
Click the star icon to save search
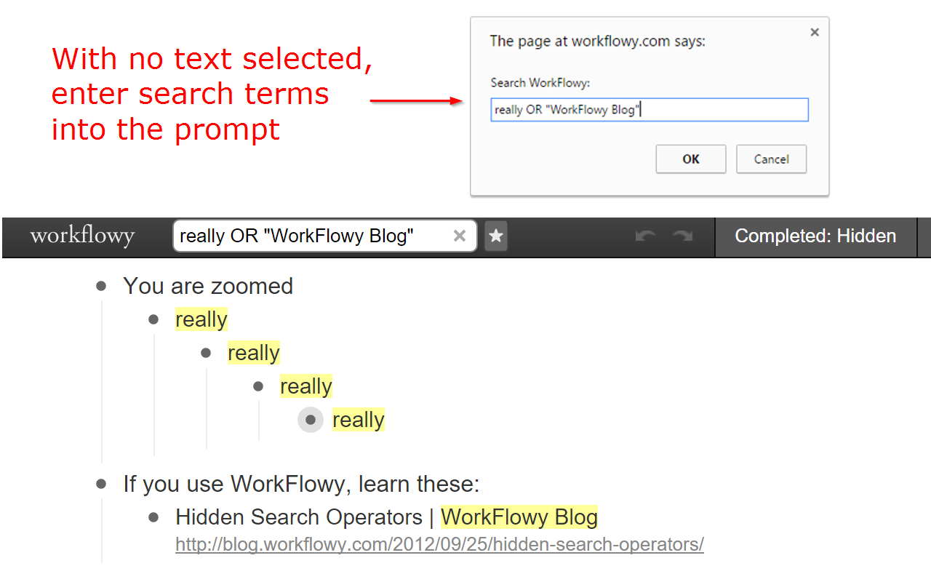pos(496,236)
